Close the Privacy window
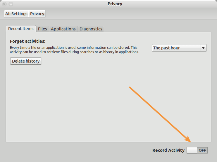The width and height of the screenshot is (217, 162). point(4,4)
